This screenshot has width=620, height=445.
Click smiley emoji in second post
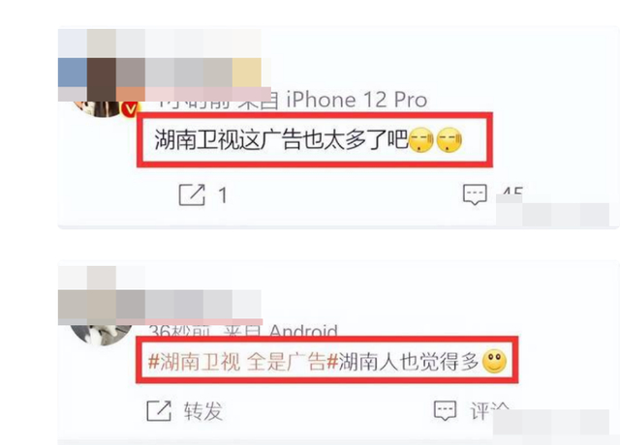494,361
